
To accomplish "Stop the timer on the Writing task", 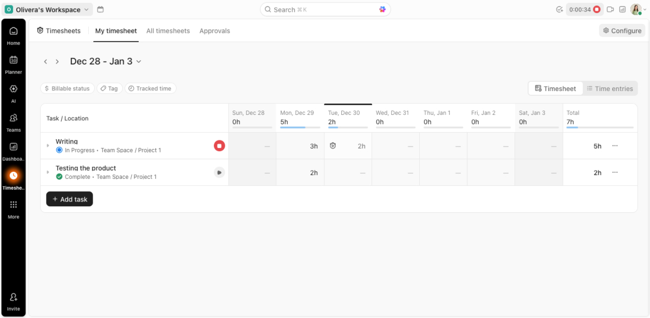I will click(x=219, y=145).
